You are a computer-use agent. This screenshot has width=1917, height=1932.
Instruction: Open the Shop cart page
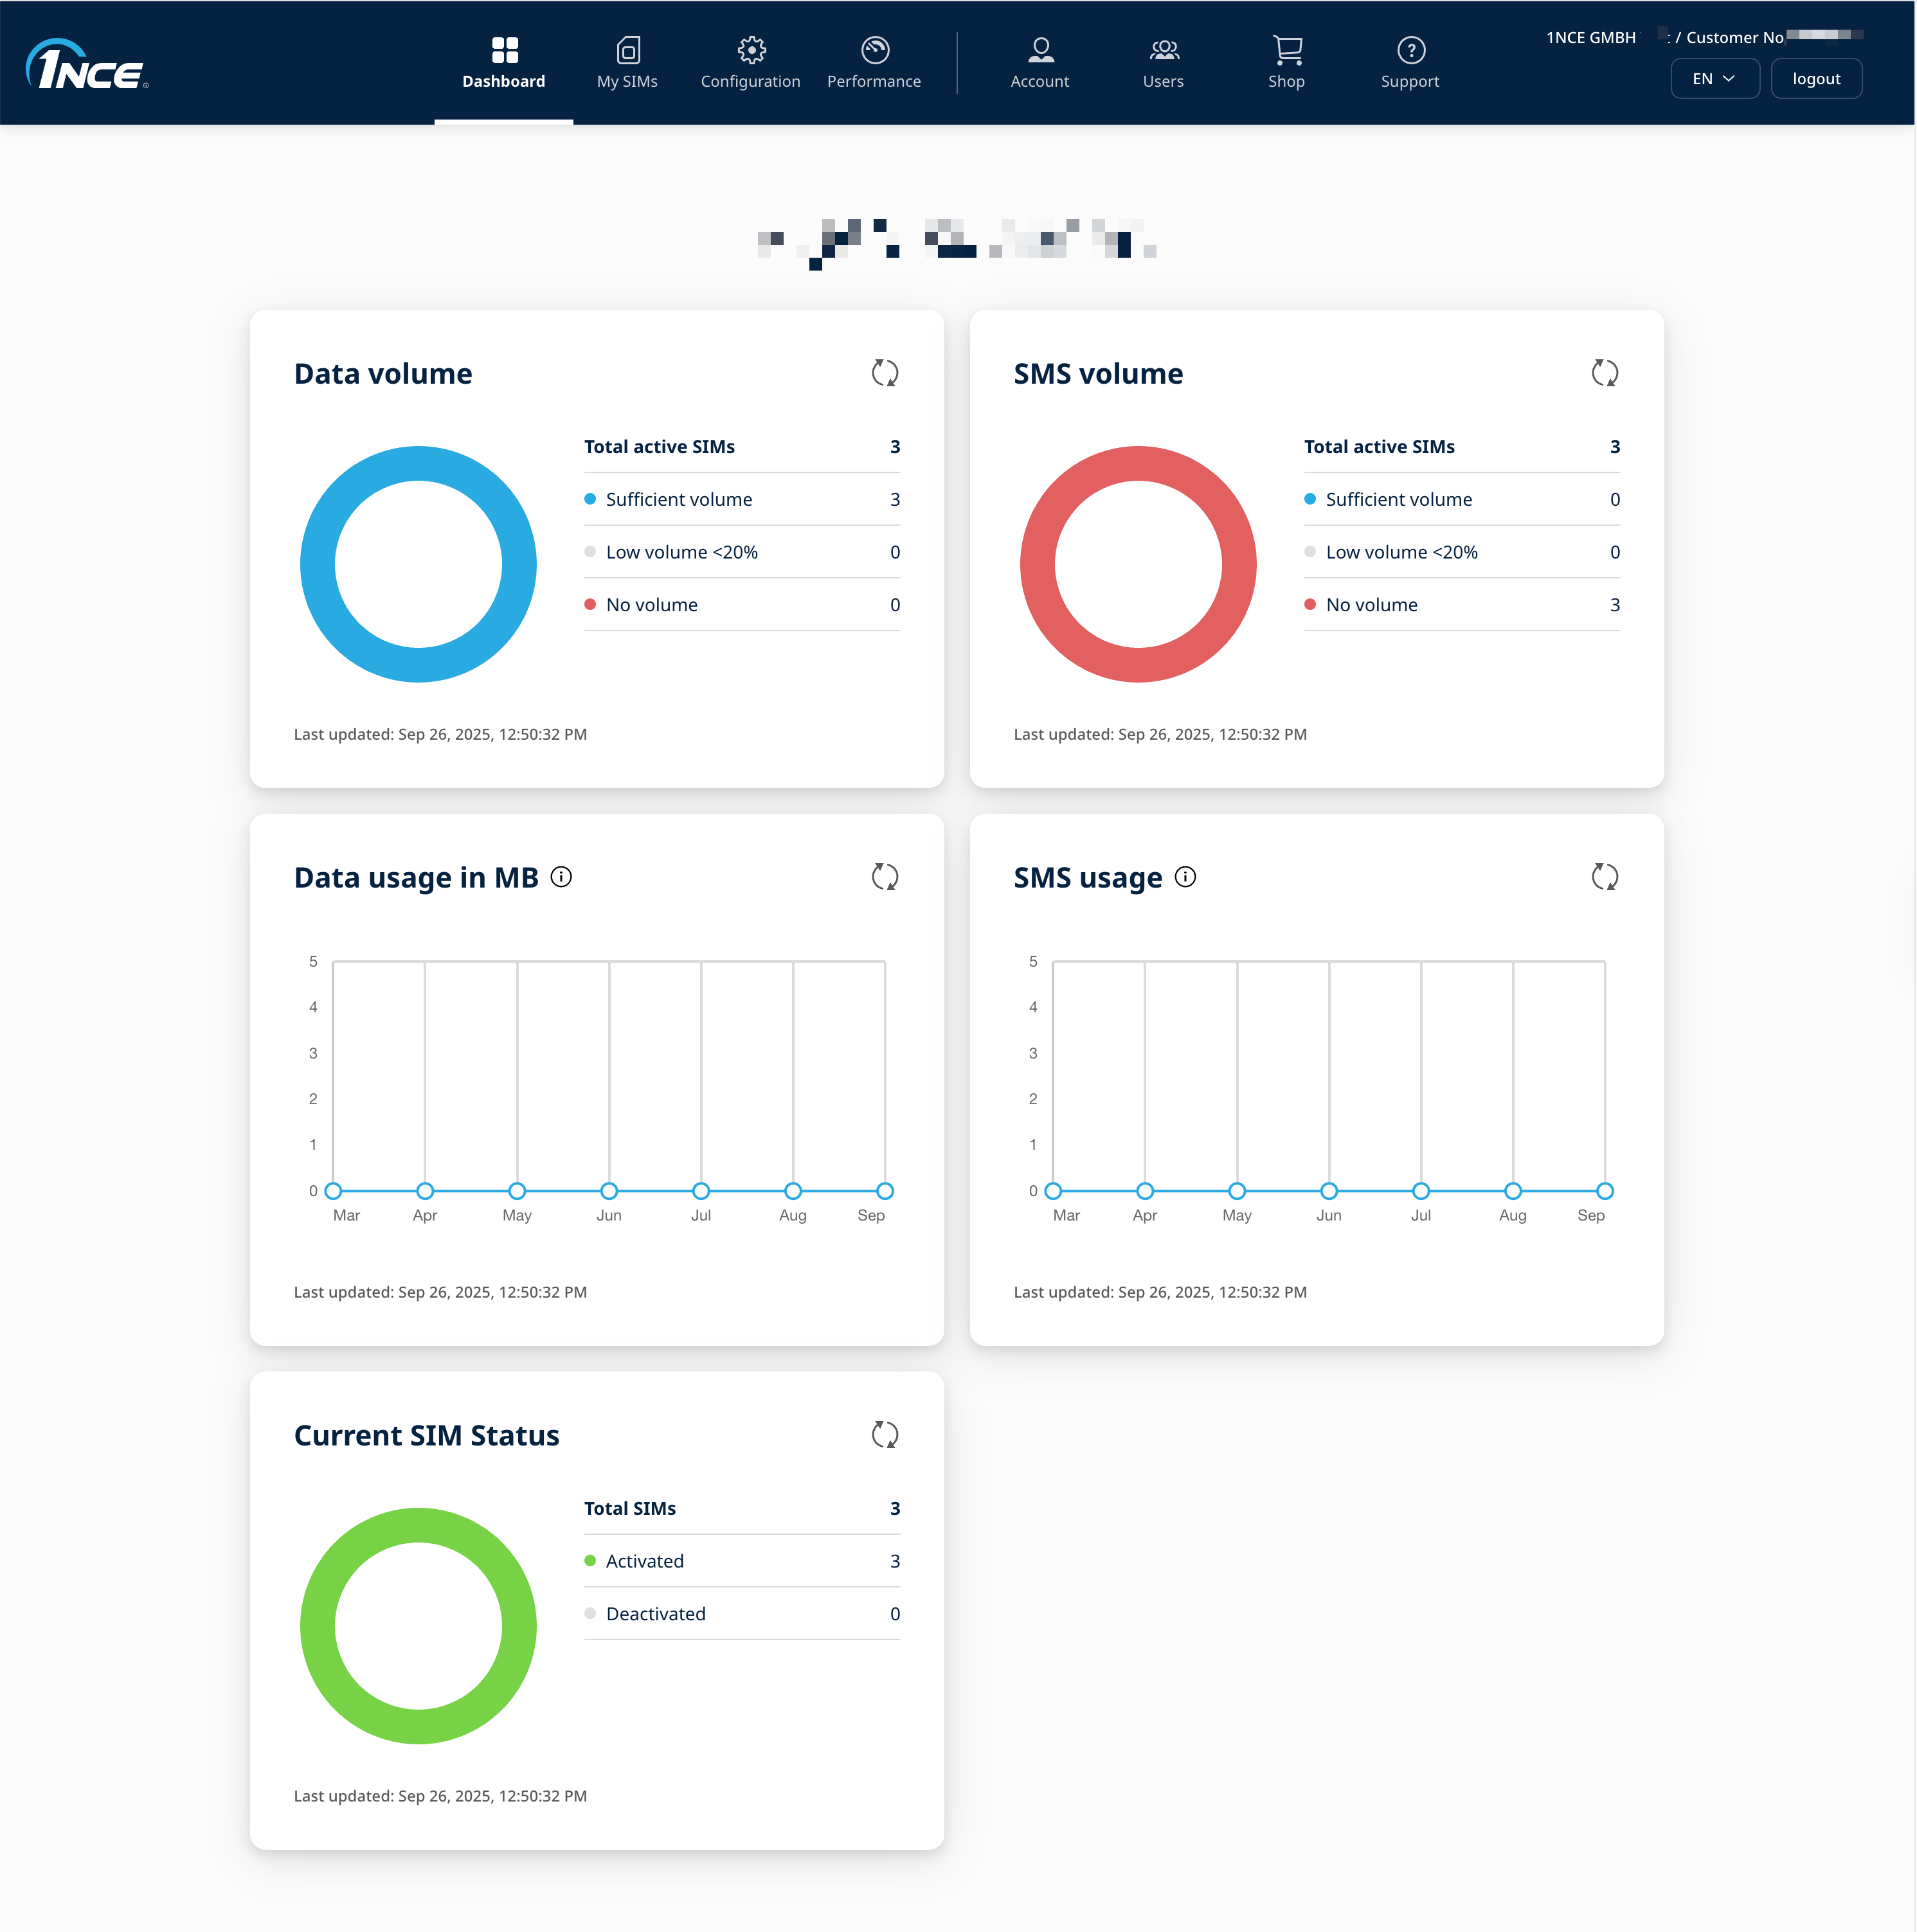tap(1286, 62)
